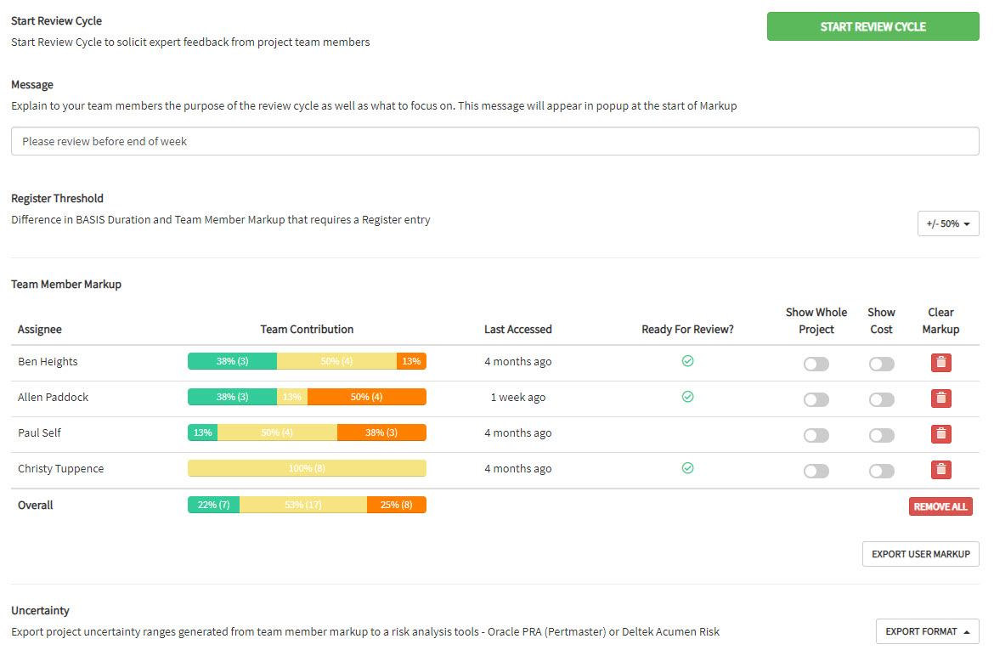This screenshot has height=650, width=994.
Task: Click the review message input field
Action: click(x=494, y=140)
